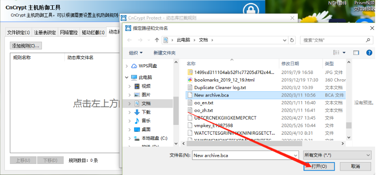Click the file list vertical scrollbar thumb
Screen dimensions: 376x175
348,125
